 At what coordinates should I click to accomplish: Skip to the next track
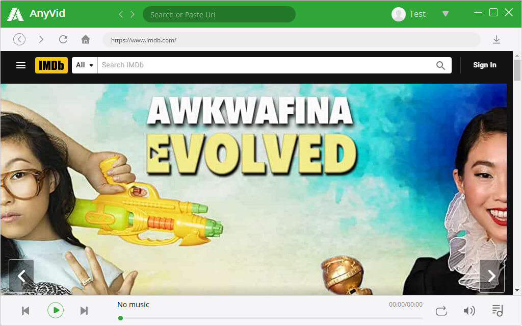point(84,311)
